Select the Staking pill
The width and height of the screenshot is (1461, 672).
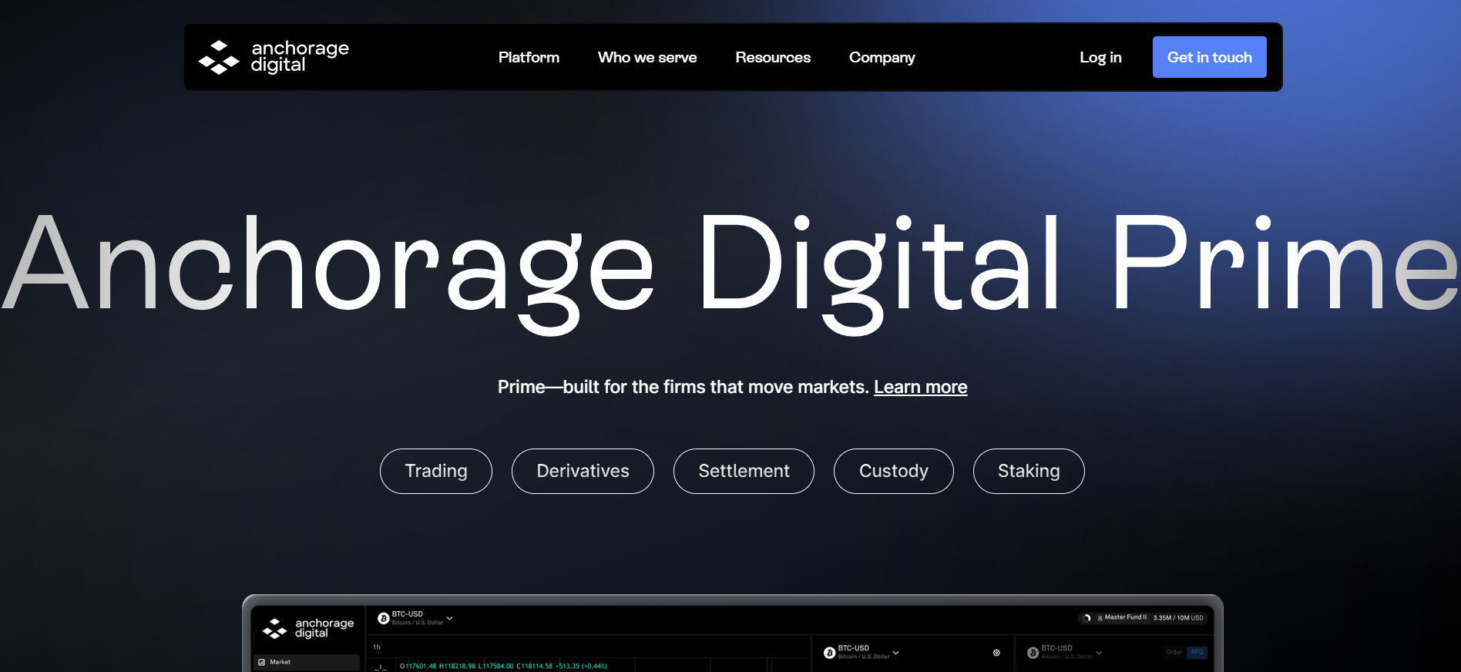pyautogui.click(x=1029, y=471)
